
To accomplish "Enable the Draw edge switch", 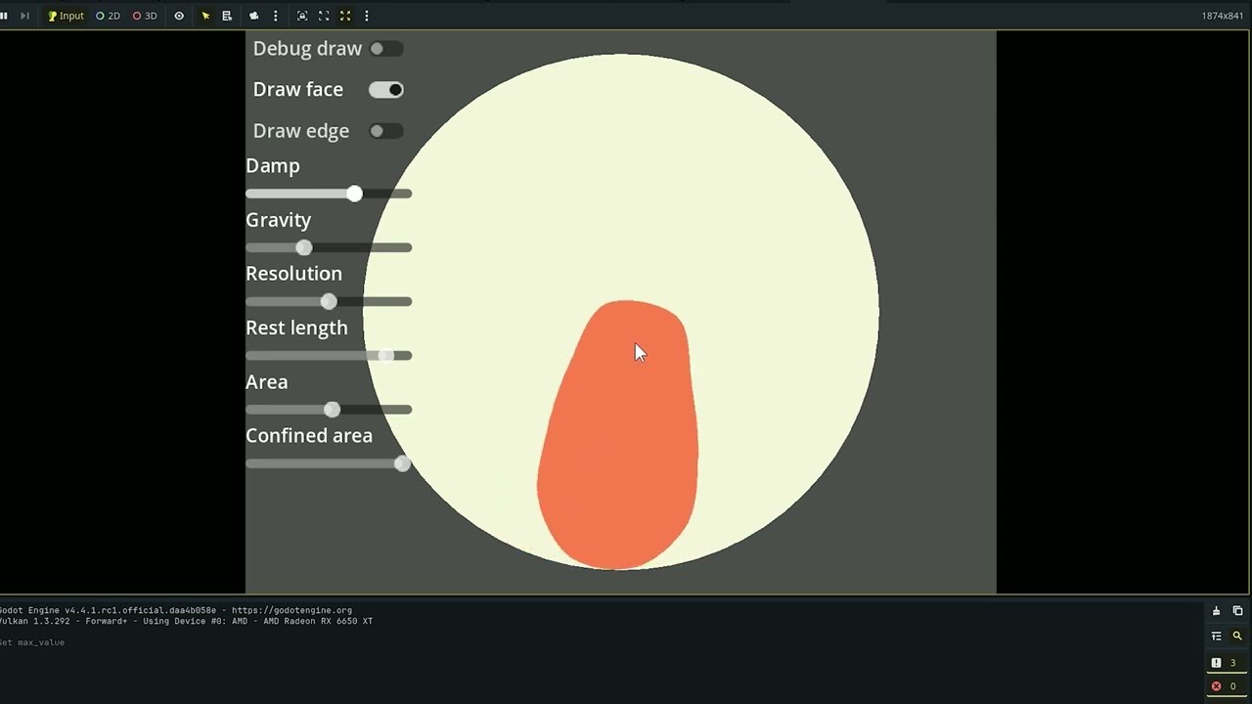I will [385, 131].
